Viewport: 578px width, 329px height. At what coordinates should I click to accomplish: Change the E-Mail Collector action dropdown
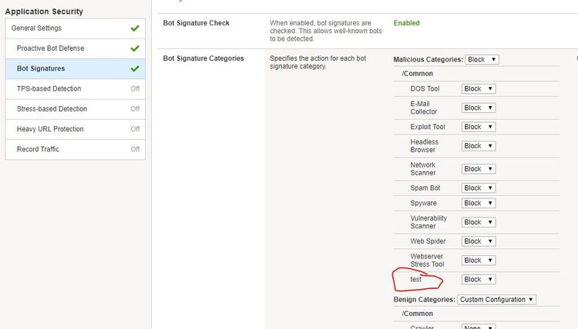[478, 108]
